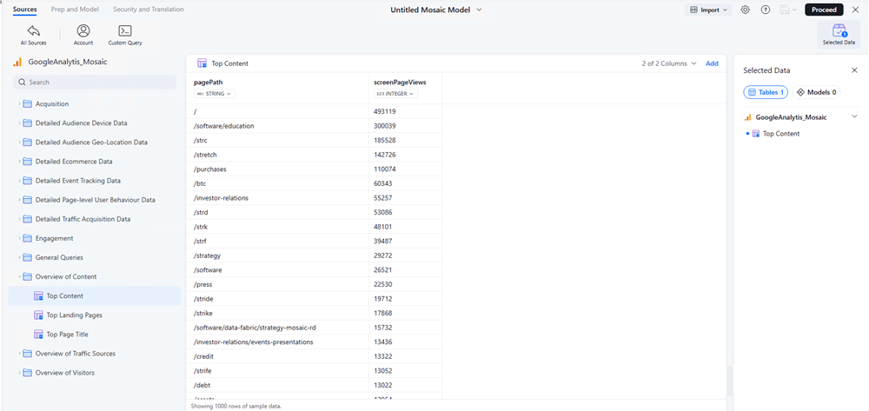Screen dimensions: 869x411
Task: Switch to Security and Translation tab
Action: pyautogui.click(x=148, y=10)
